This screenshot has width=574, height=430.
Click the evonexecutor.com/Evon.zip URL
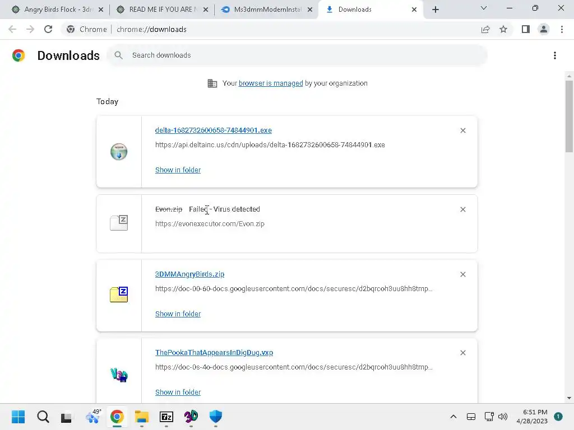coord(210,224)
